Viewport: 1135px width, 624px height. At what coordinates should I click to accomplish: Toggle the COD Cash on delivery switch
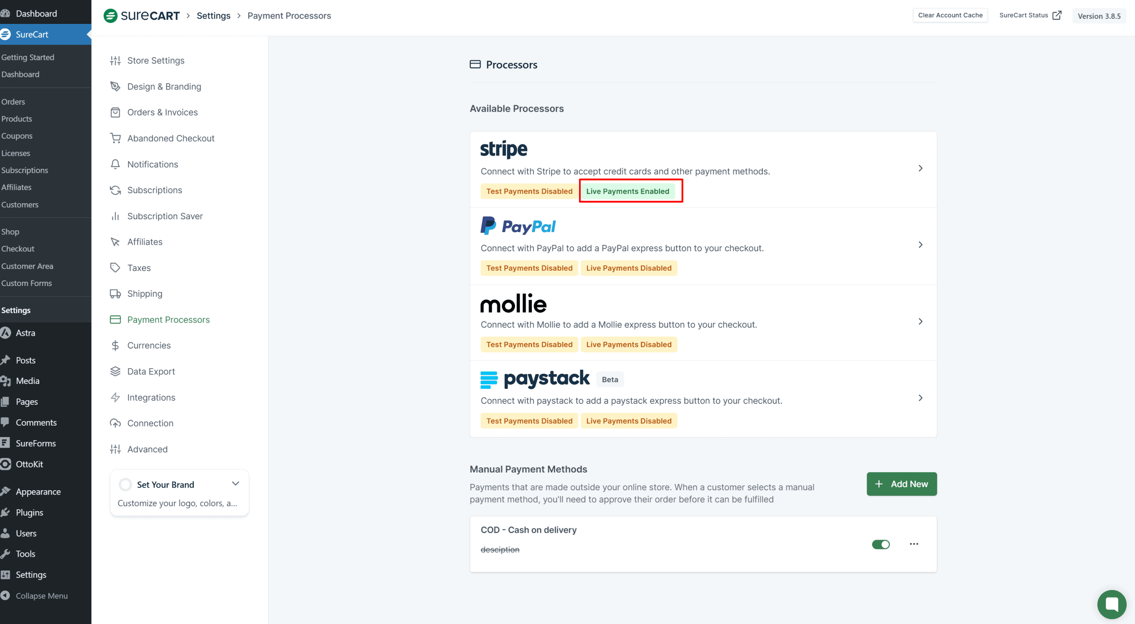(881, 544)
